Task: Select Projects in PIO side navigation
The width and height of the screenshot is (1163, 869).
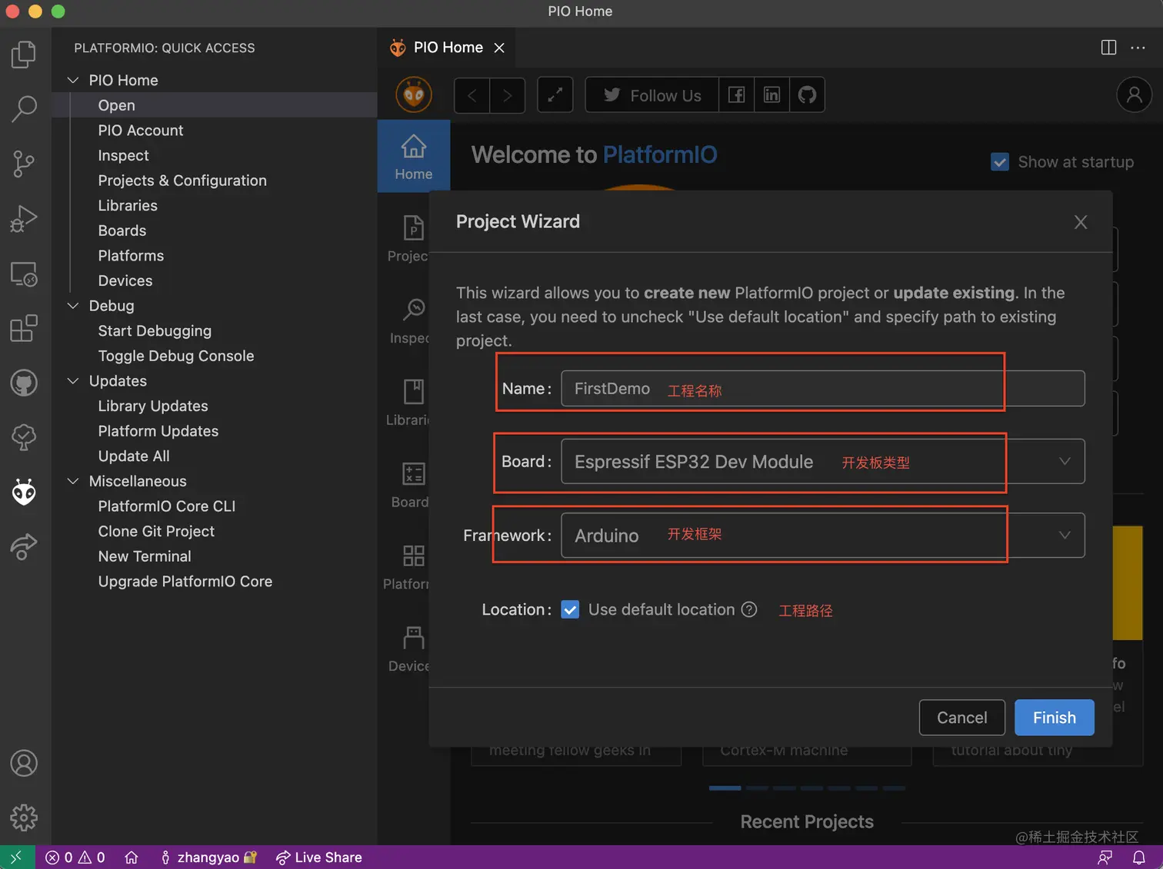Action: (x=407, y=238)
